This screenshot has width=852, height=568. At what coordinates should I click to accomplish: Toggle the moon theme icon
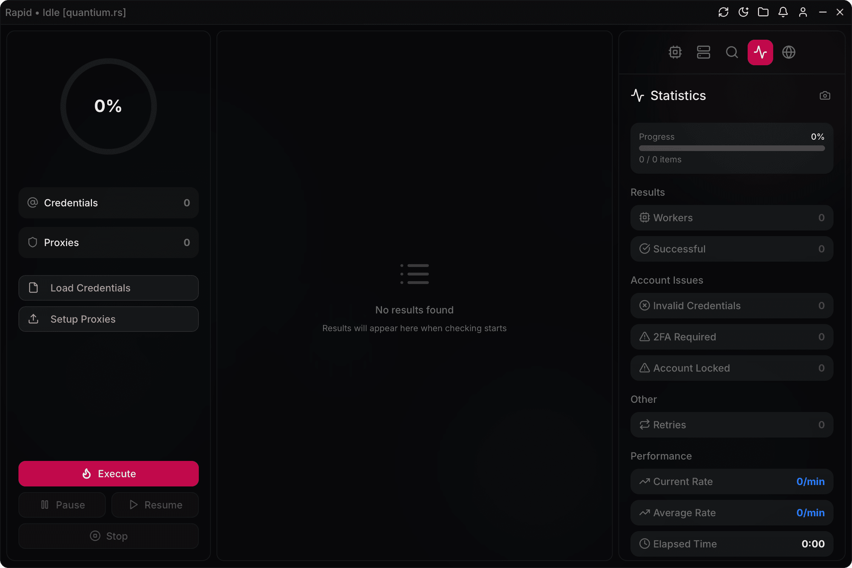click(x=743, y=12)
